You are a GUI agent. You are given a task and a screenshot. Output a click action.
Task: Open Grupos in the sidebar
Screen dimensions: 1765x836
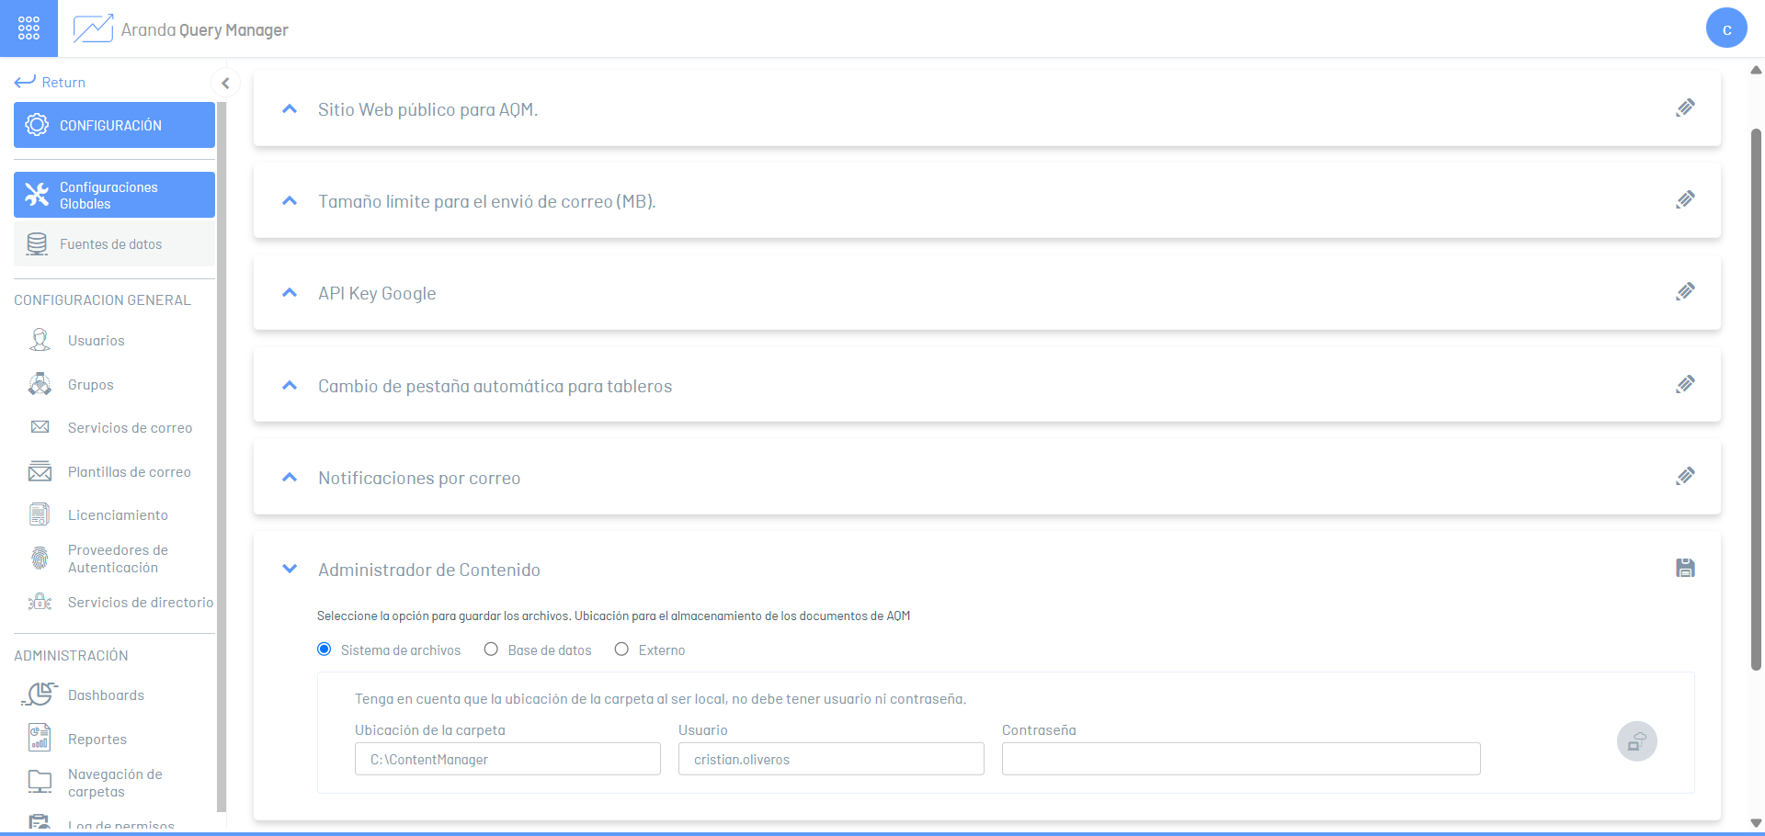click(x=90, y=384)
